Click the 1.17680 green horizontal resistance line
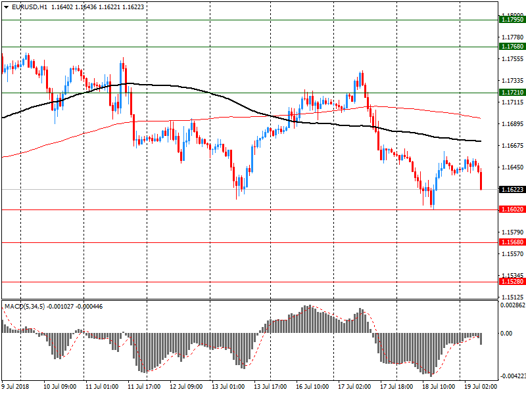 [x=250, y=47]
